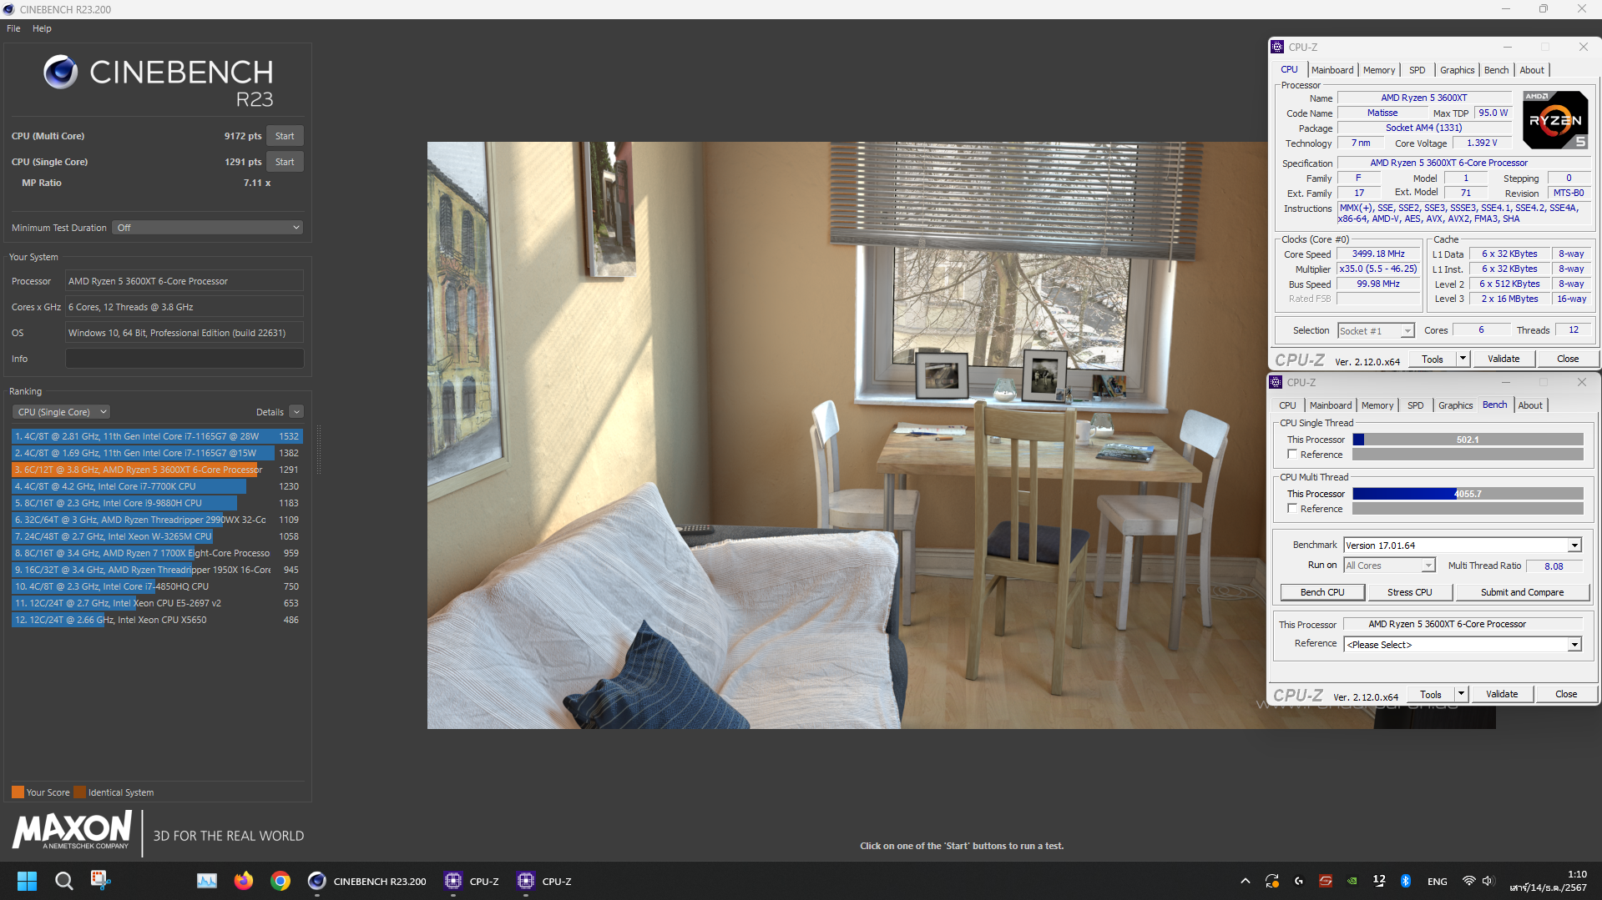Open the File menu in Cinebench
This screenshot has width=1602, height=900.
coord(13,28)
